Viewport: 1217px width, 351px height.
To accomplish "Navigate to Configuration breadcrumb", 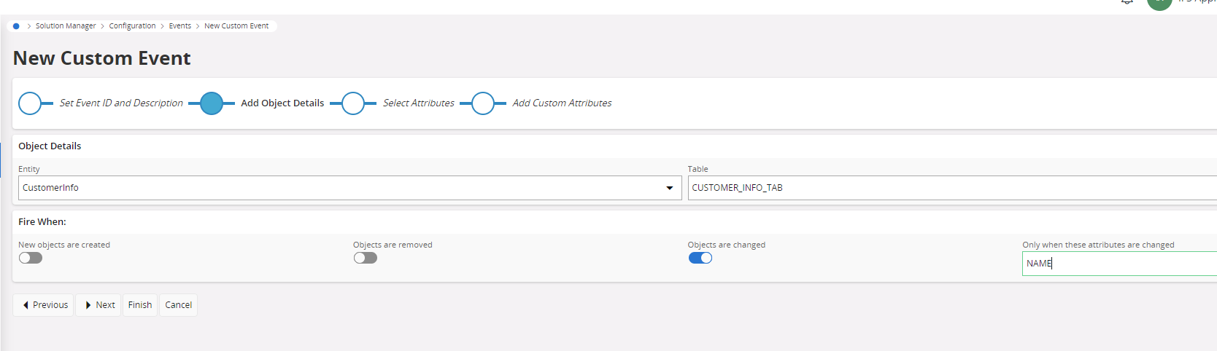I will 132,26.
